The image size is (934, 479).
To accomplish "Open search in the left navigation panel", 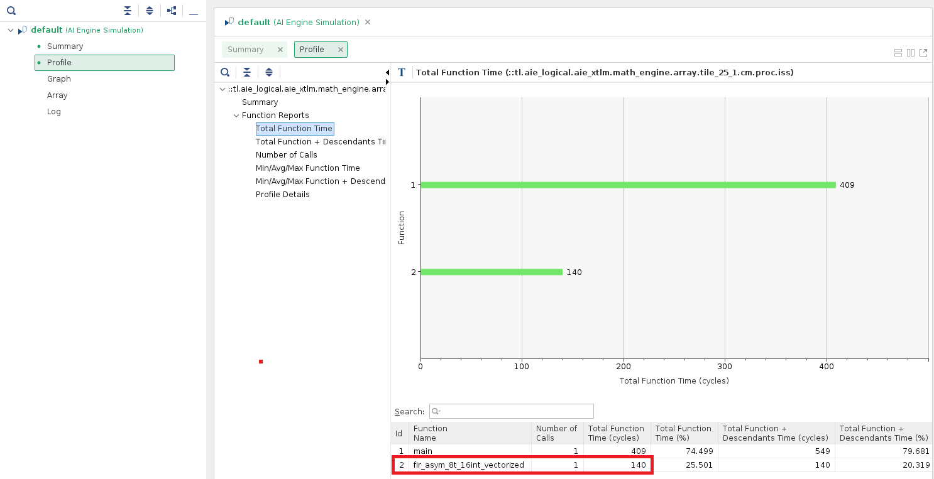I will click(11, 11).
